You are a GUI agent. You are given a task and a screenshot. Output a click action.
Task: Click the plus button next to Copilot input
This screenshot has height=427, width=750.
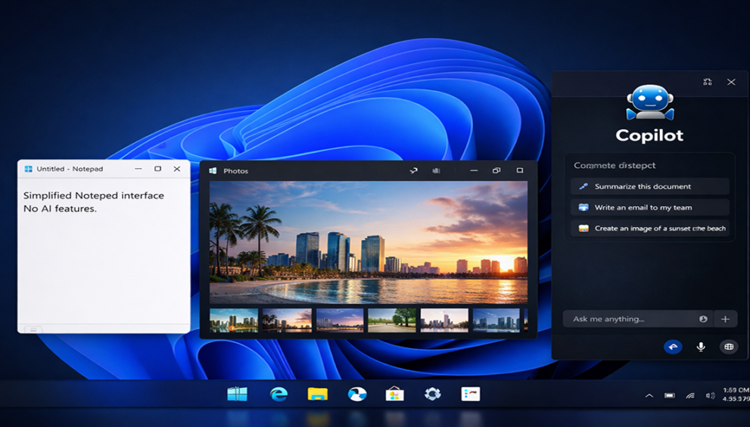click(725, 319)
